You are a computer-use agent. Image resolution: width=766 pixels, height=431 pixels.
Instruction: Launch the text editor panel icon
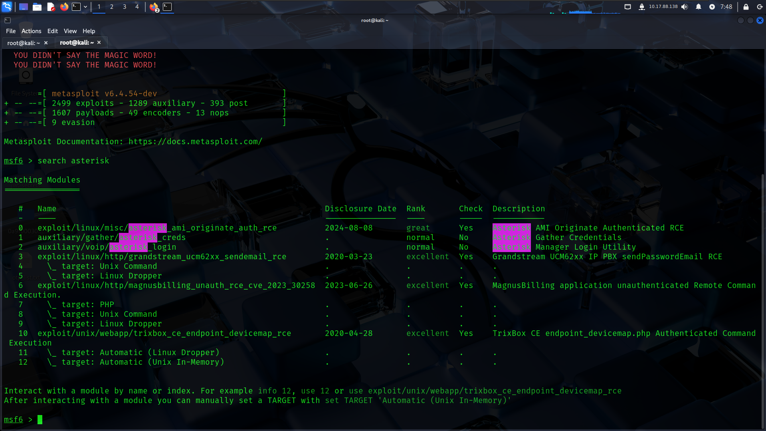(51, 7)
